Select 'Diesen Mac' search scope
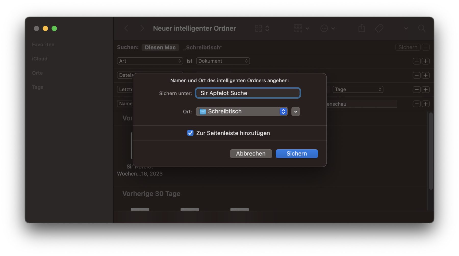459x256 pixels. (x=160, y=47)
